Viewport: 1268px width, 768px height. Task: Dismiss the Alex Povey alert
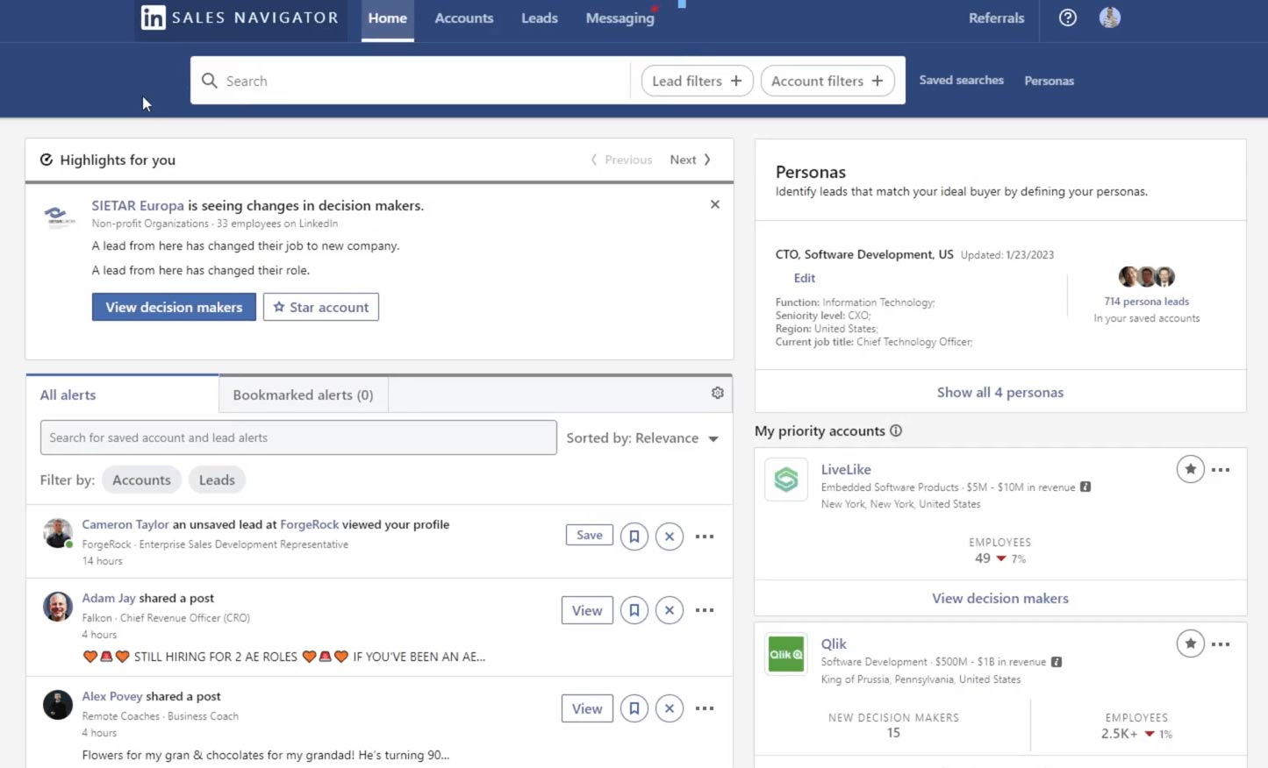pyautogui.click(x=670, y=708)
